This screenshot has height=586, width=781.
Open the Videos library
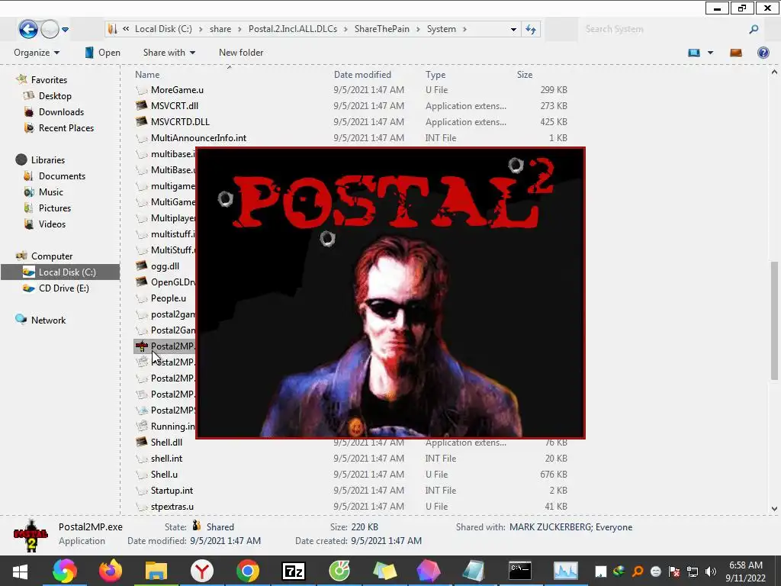click(x=52, y=224)
